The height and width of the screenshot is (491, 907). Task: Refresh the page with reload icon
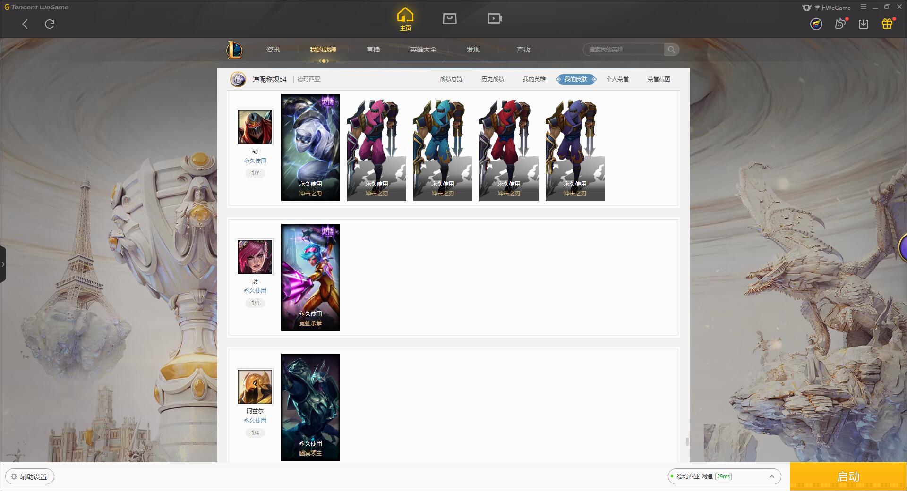pos(50,24)
